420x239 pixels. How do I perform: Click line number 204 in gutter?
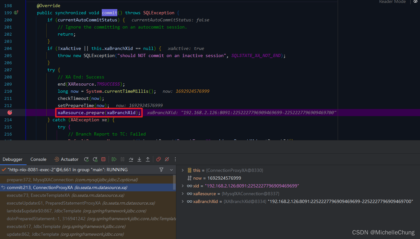8,48
